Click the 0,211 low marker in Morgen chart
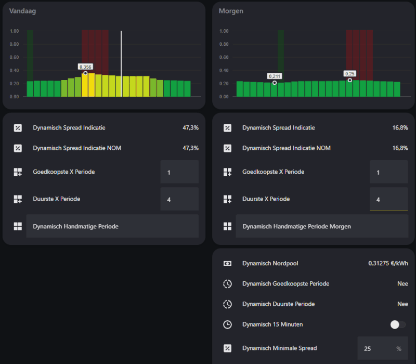 coord(275,83)
